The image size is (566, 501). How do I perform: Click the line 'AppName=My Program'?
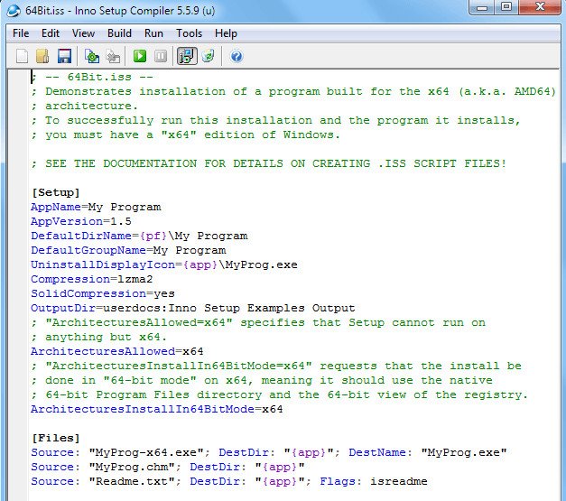coord(96,207)
